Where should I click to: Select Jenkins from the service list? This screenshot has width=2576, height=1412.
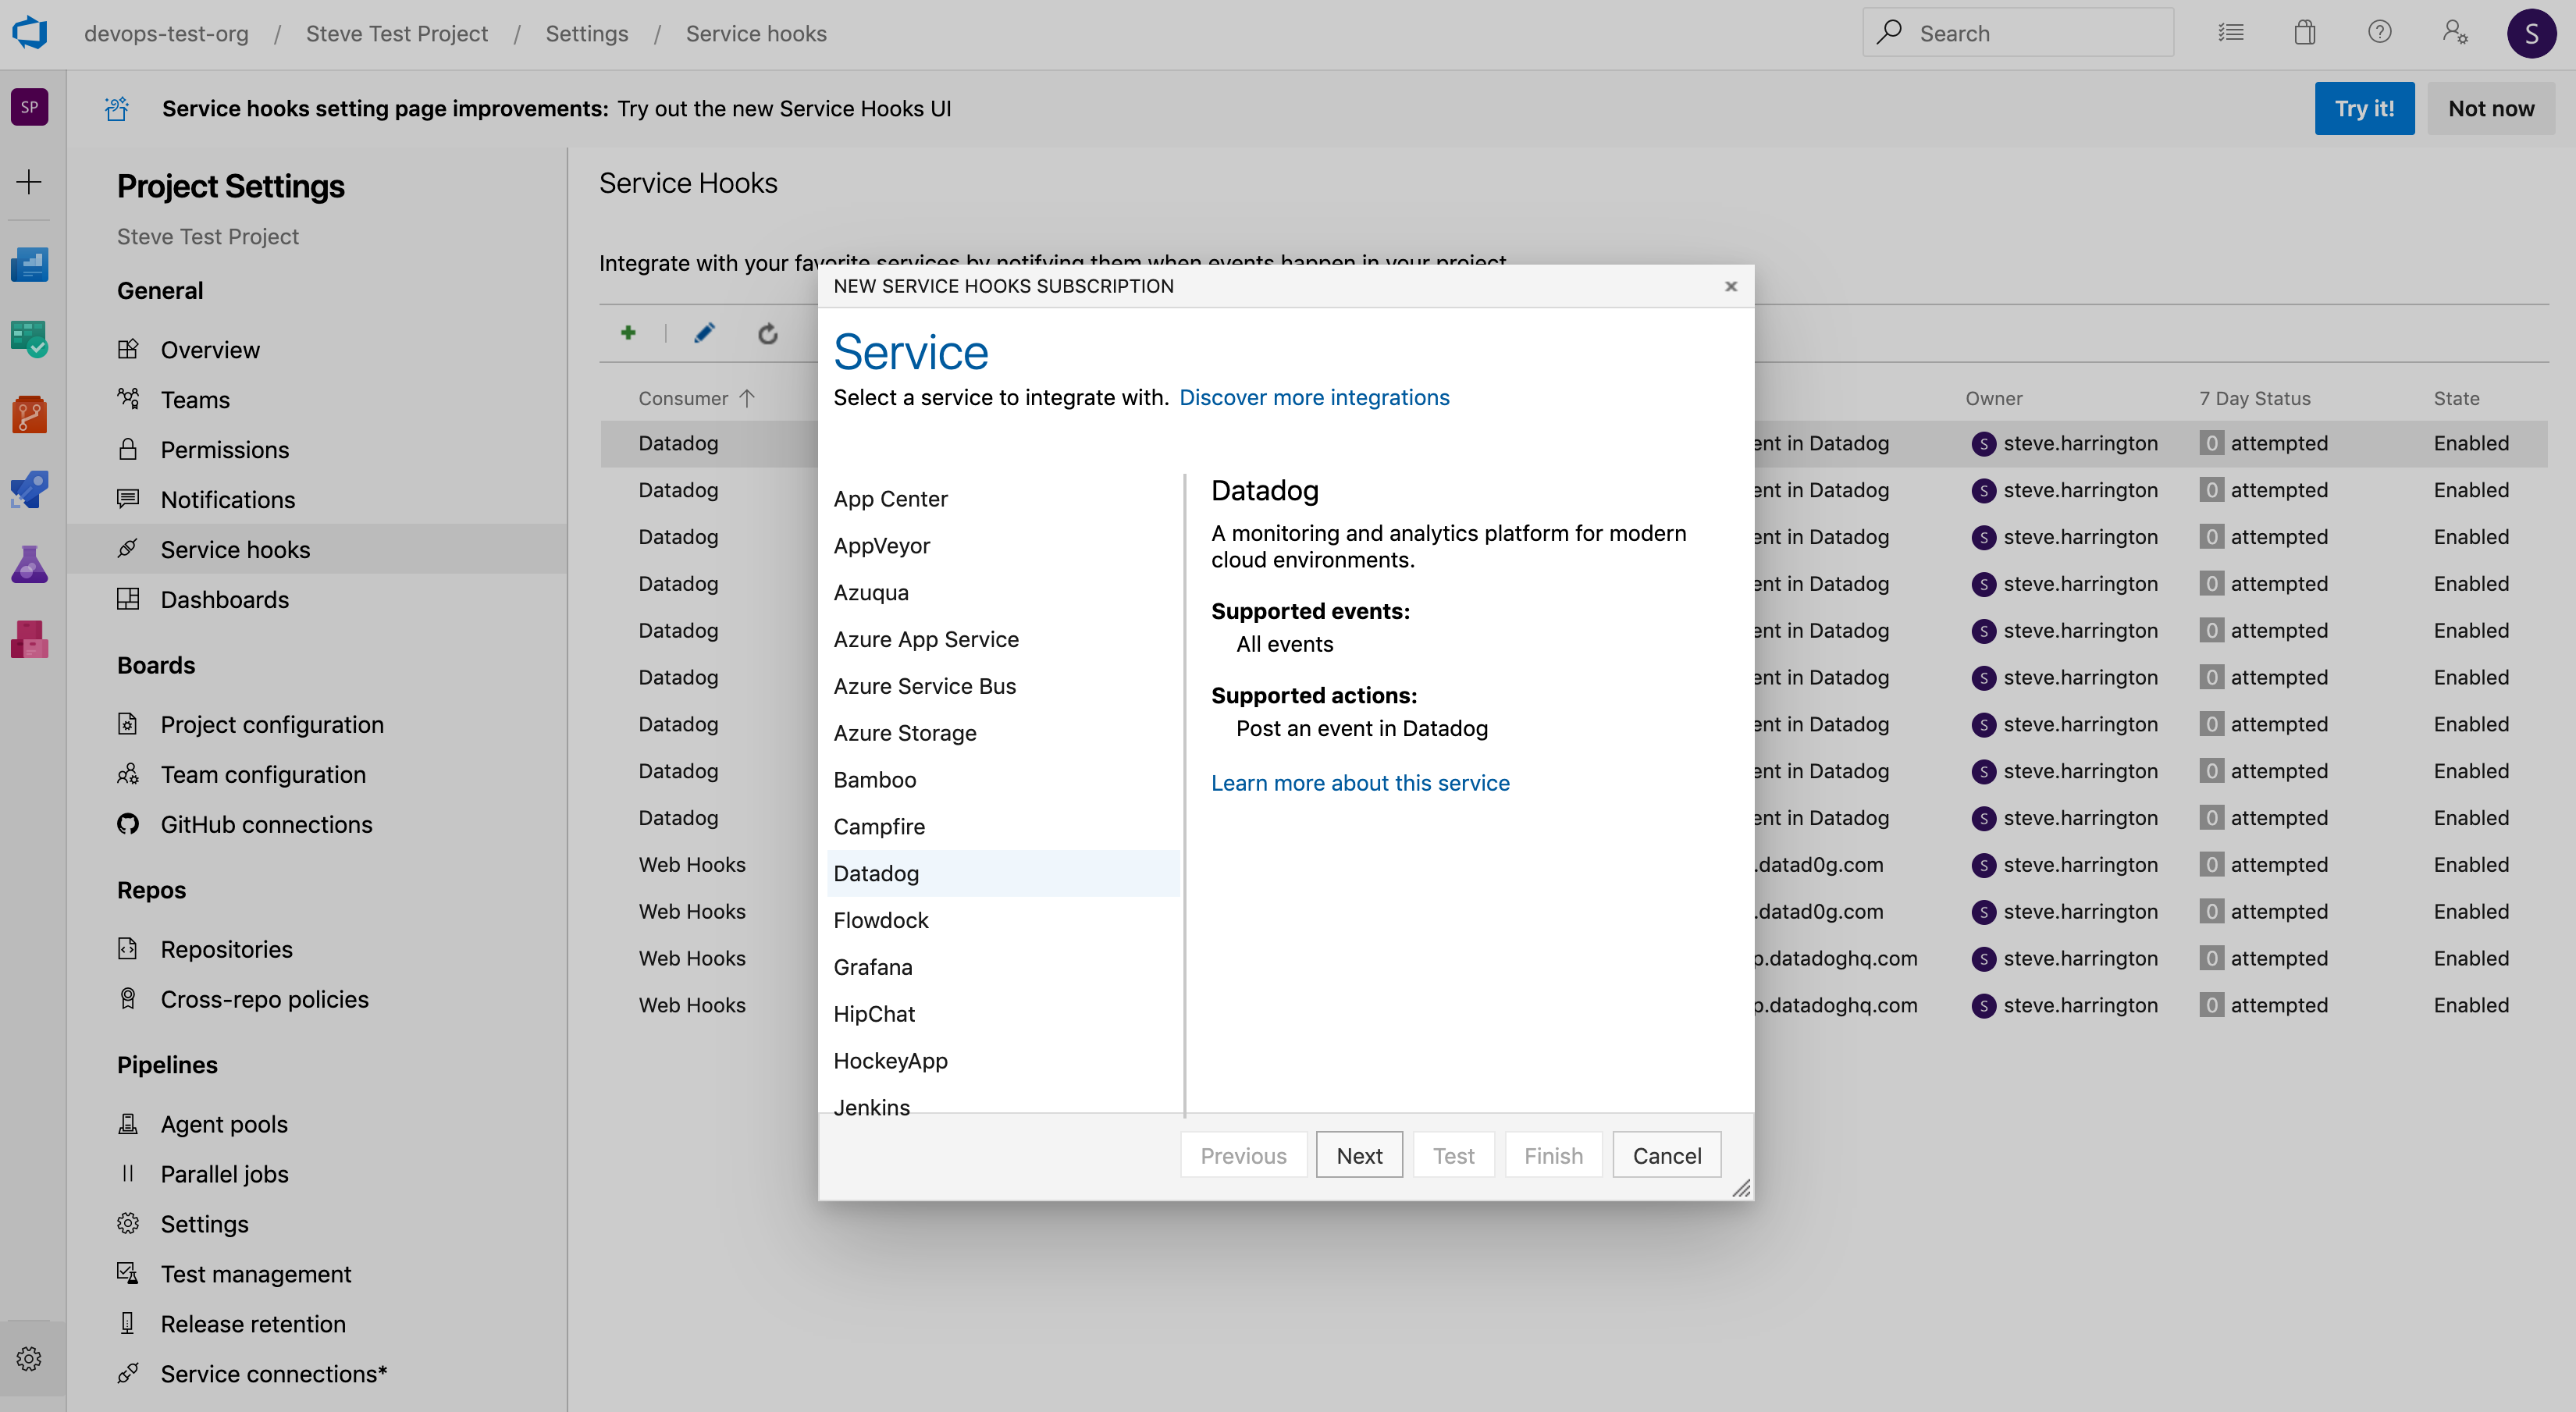tap(871, 1106)
